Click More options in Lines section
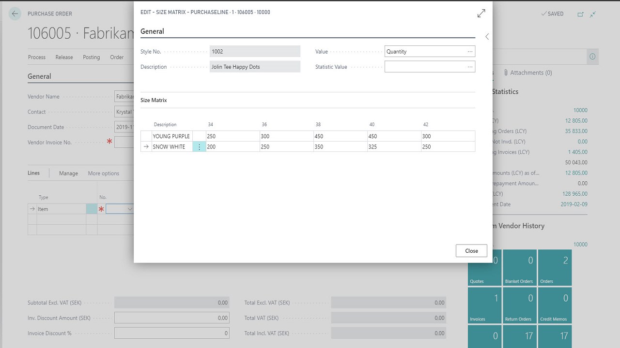The image size is (620, 348). coord(103,174)
